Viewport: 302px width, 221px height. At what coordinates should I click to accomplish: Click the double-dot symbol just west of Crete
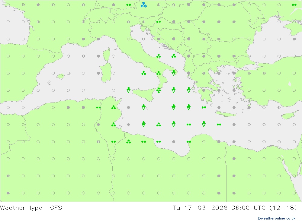[x=204, y=107]
